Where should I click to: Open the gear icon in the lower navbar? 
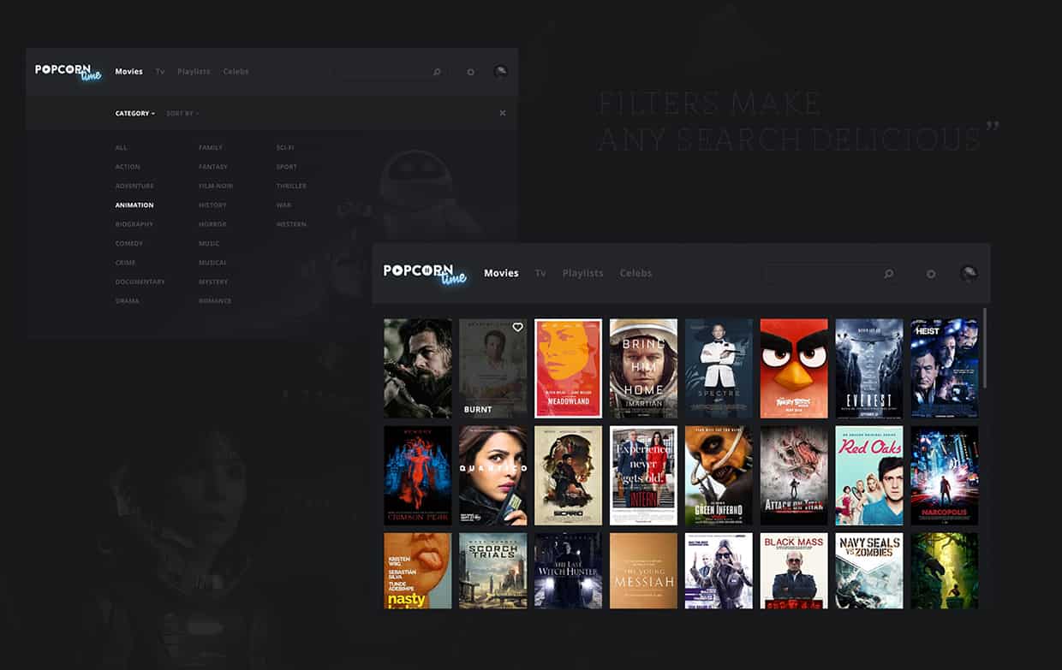pos(930,273)
